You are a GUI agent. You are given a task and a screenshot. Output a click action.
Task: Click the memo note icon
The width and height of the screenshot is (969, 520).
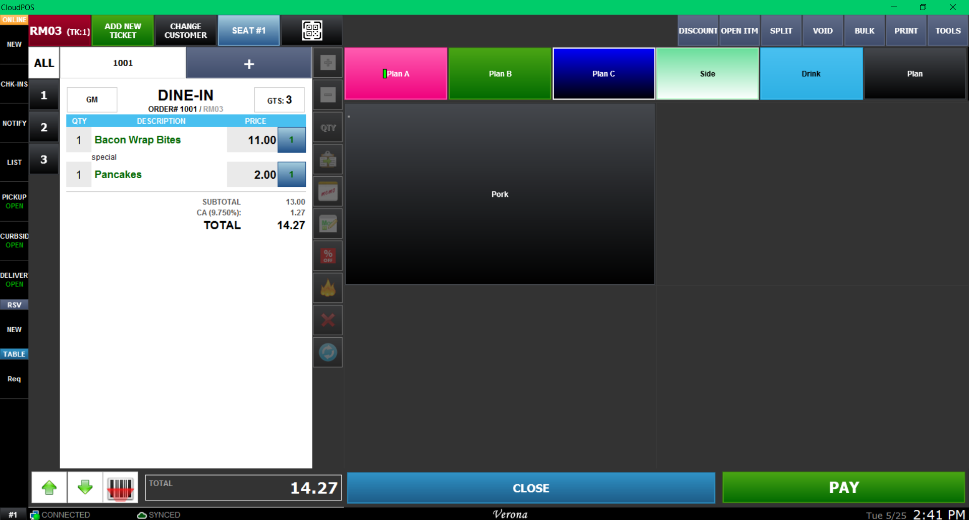pos(328,192)
